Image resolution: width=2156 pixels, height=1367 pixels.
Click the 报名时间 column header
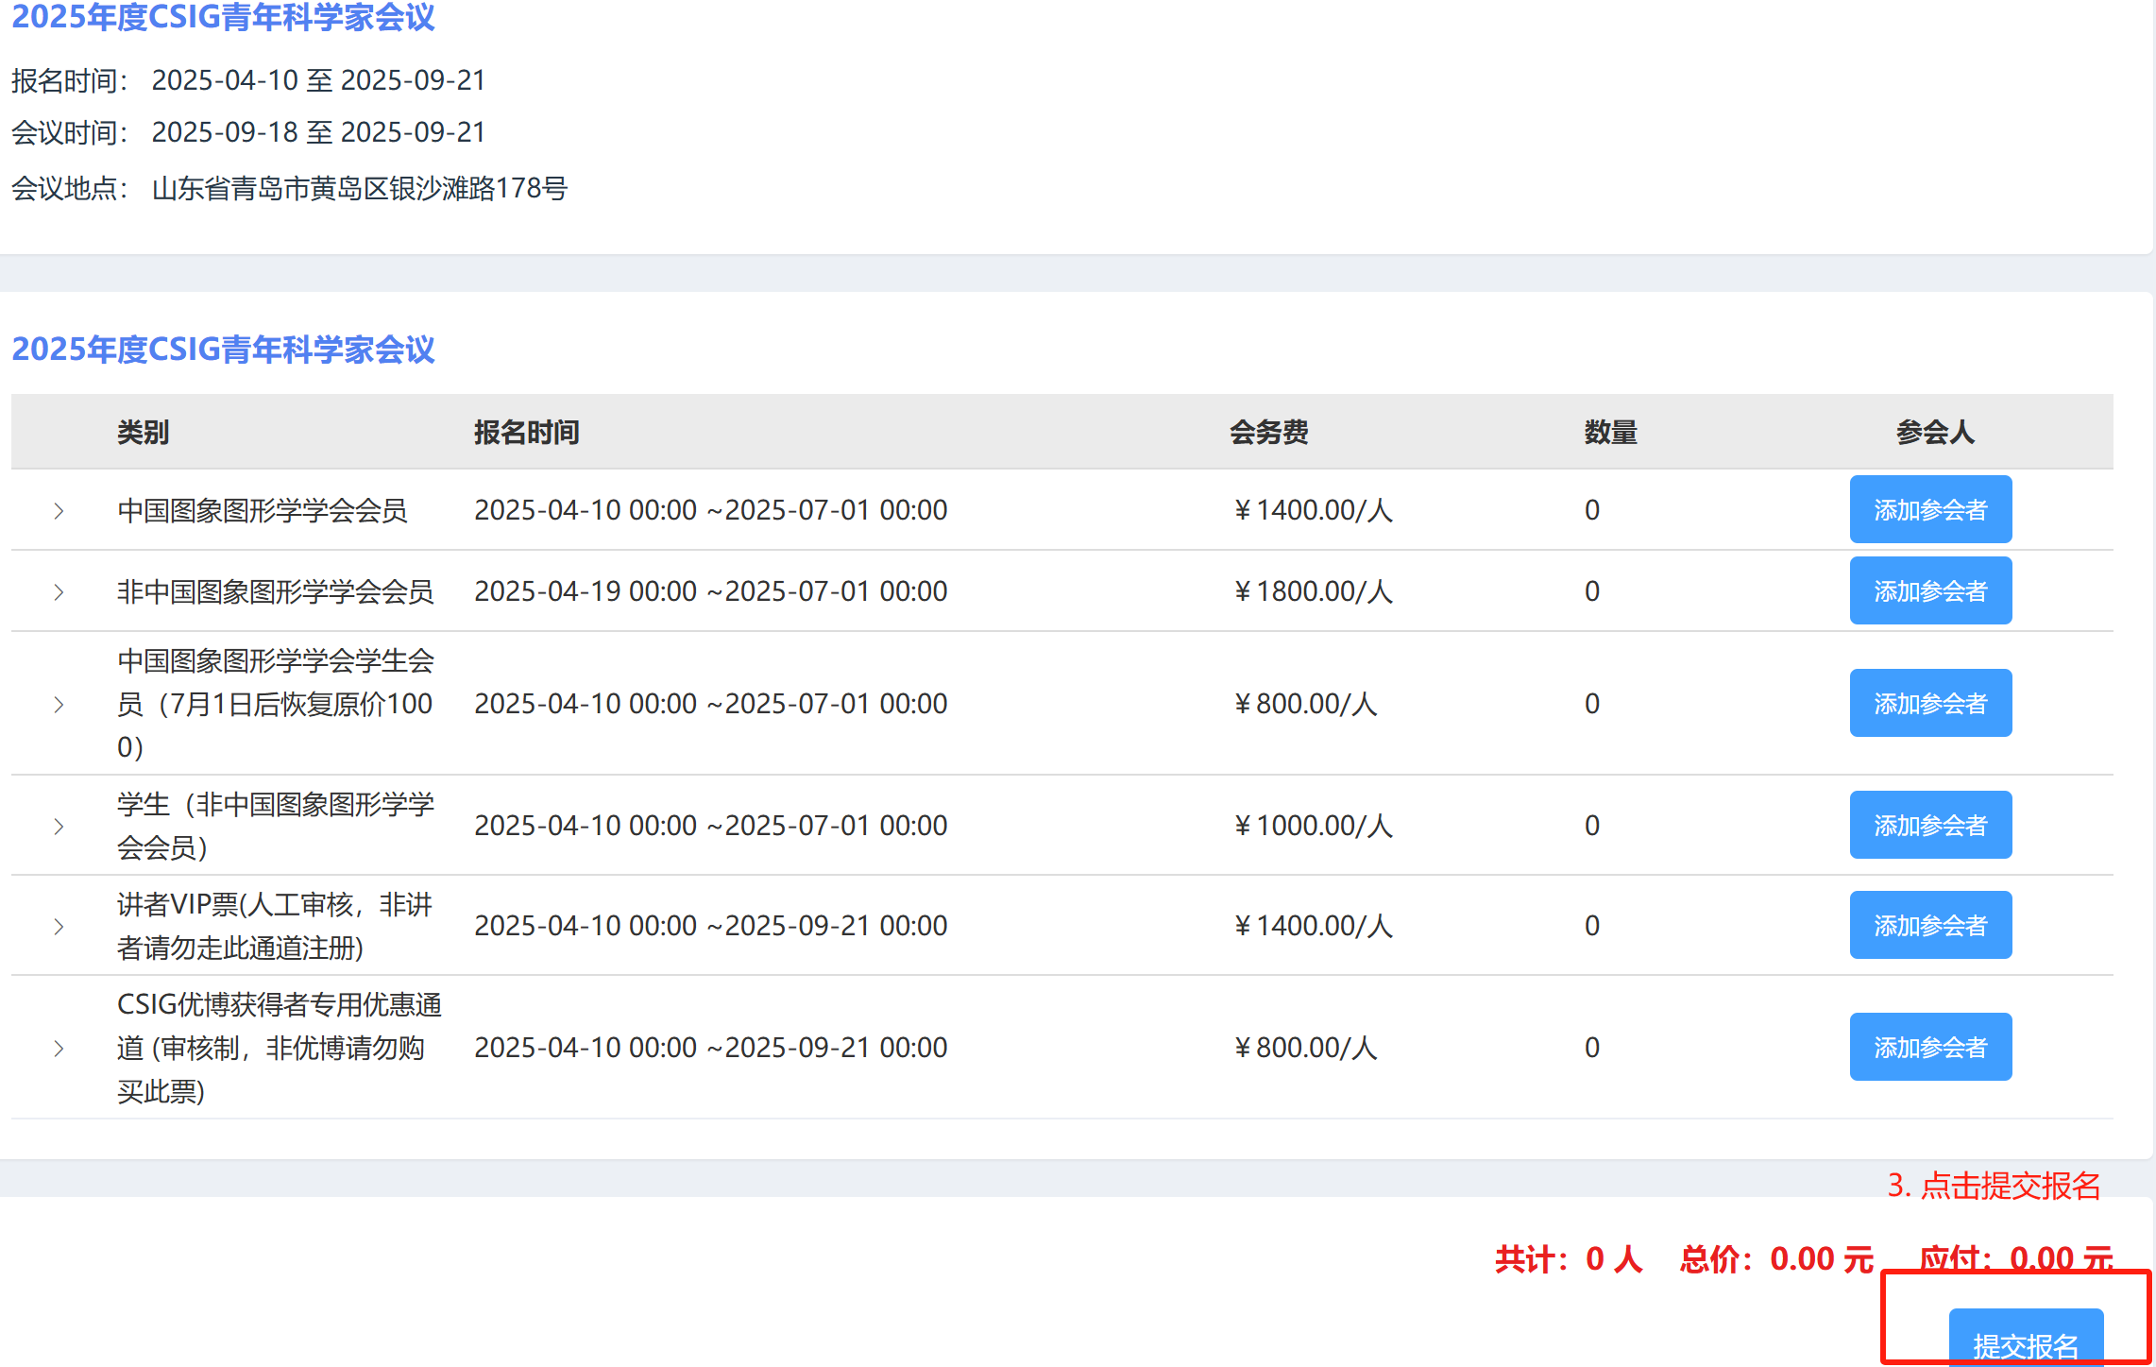pos(526,433)
